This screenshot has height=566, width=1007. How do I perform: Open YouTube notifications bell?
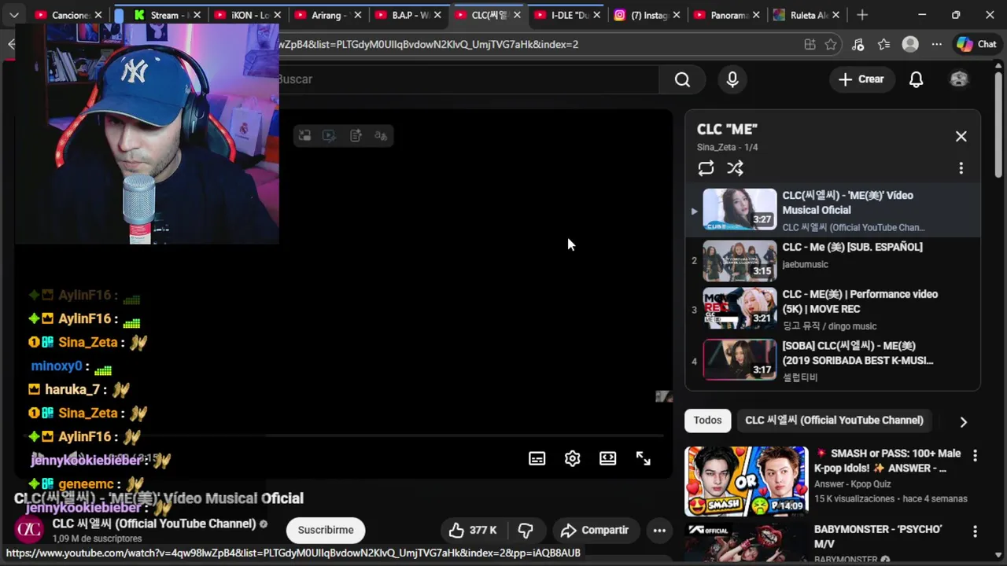tap(916, 79)
